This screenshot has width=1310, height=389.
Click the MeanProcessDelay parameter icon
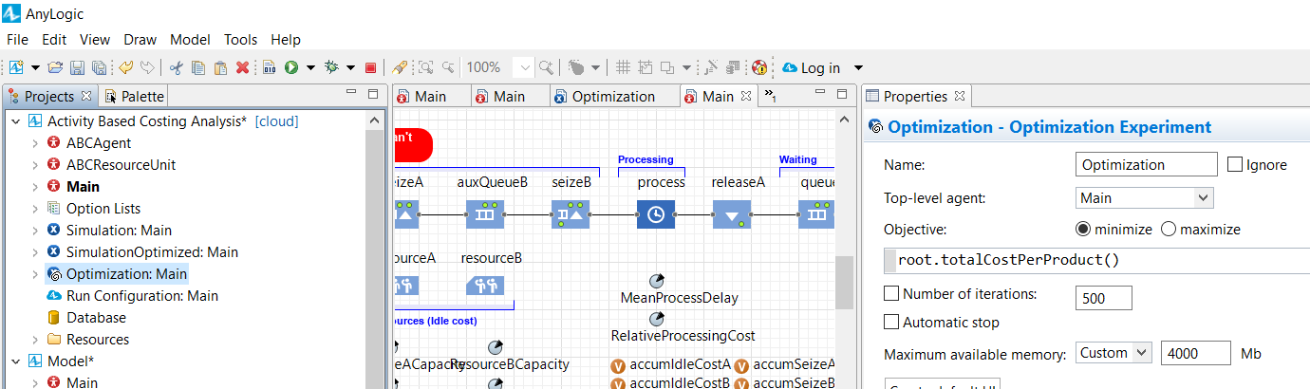656,281
